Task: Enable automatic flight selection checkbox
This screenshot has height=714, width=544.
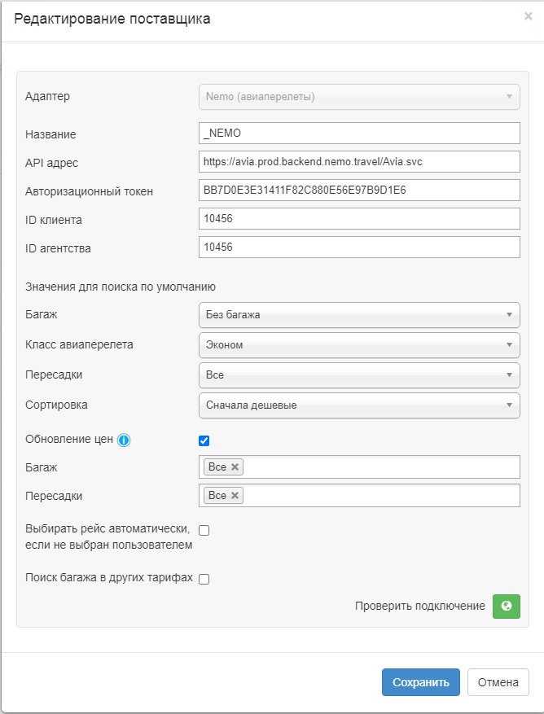Action: [204, 530]
